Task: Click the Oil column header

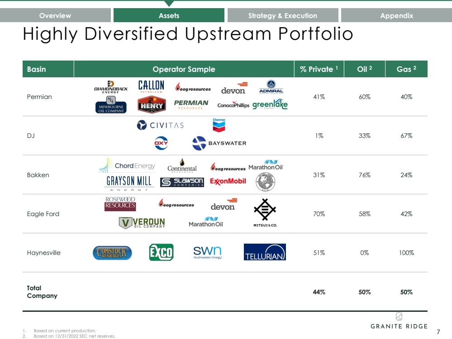Action: (x=365, y=69)
